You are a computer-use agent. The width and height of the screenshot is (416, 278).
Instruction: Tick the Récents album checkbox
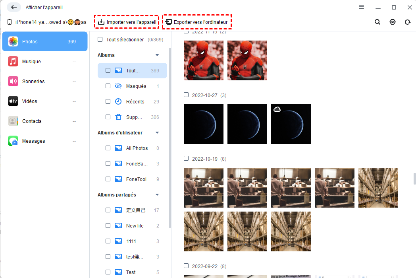pyautogui.click(x=108, y=101)
